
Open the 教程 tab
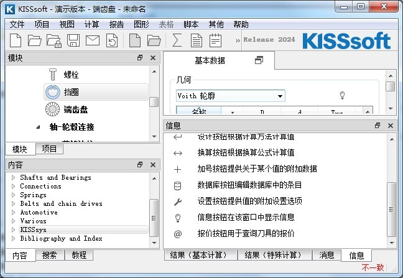coord(79,255)
